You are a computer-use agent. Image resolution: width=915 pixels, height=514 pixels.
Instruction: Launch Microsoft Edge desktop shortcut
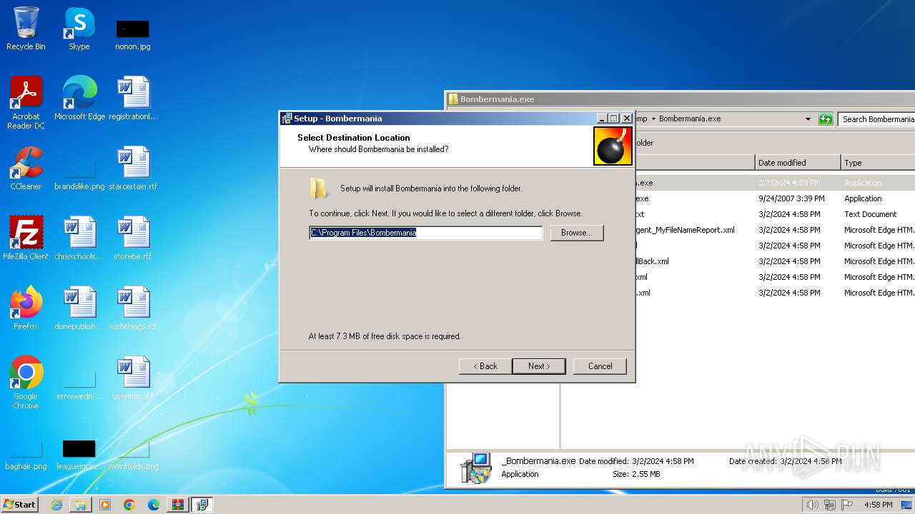coord(79,99)
